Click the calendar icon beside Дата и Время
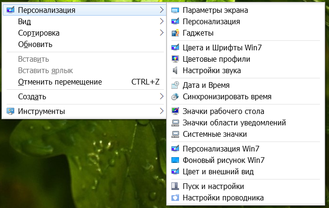Image resolution: width=329 pixels, height=208 pixels. (175, 85)
